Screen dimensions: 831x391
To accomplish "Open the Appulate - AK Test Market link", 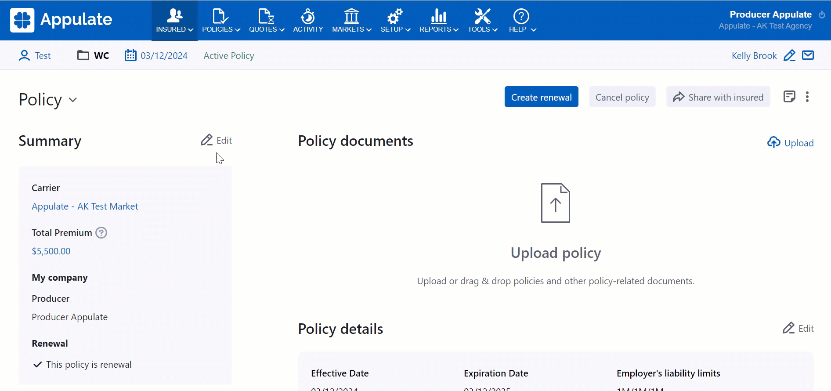I will [x=85, y=206].
